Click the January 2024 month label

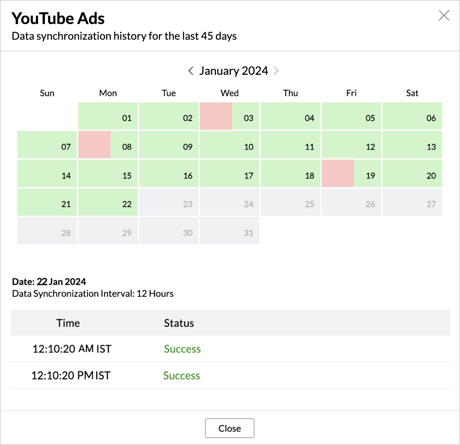[233, 71]
